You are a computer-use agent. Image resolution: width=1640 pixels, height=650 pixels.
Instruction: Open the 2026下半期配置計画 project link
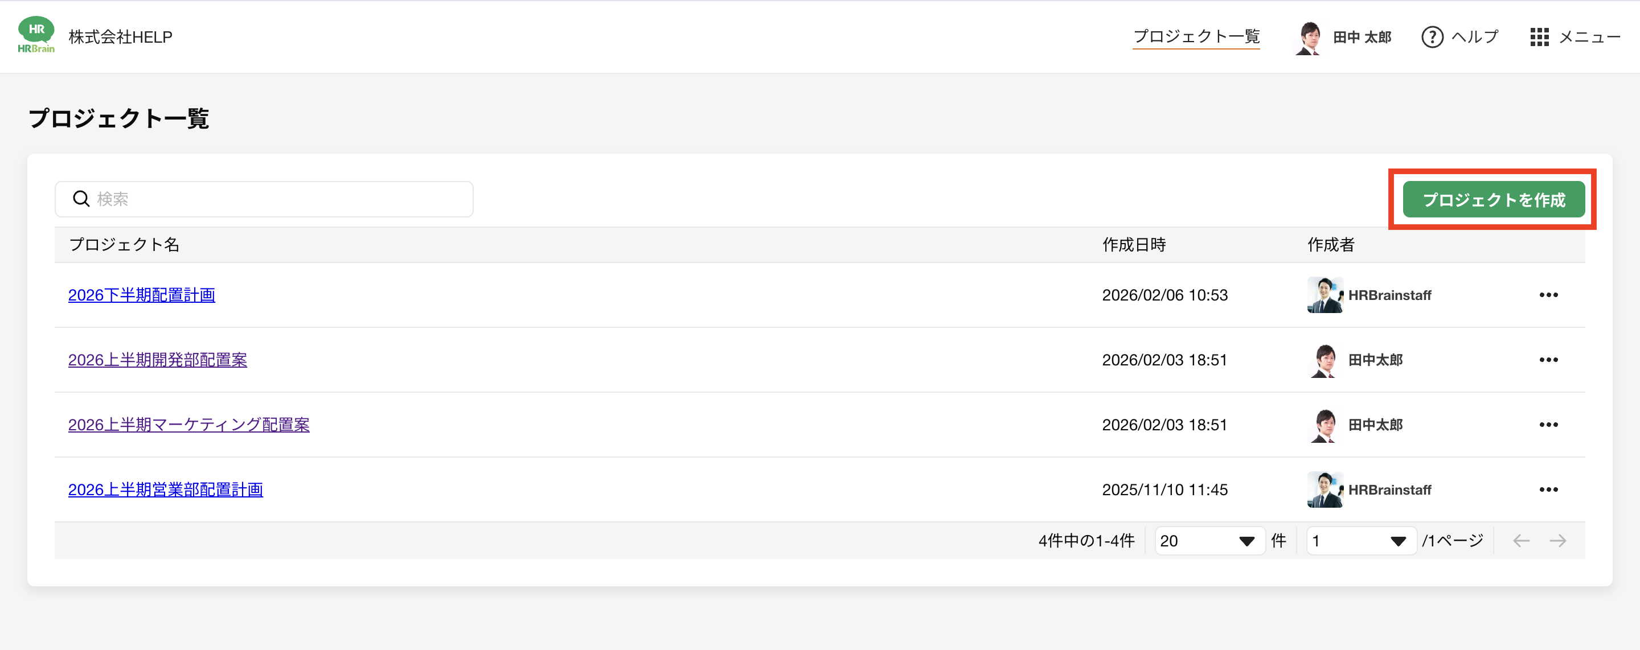point(141,295)
